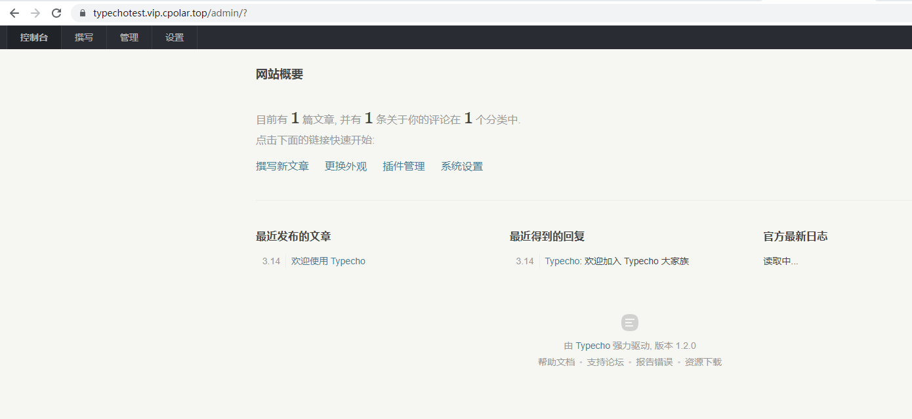Click the 支持论坛 footer link

click(605, 361)
